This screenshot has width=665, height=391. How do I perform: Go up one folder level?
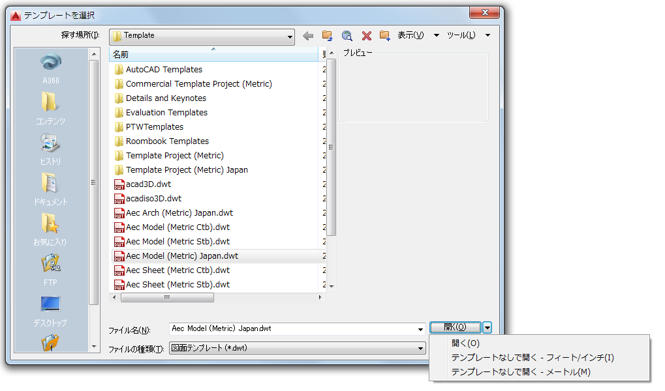click(x=328, y=36)
